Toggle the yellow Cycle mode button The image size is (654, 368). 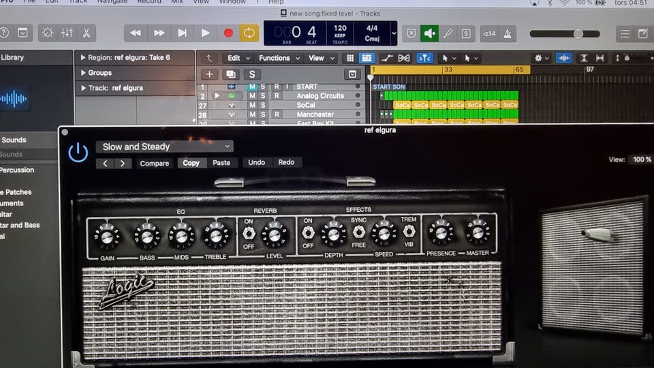249,33
